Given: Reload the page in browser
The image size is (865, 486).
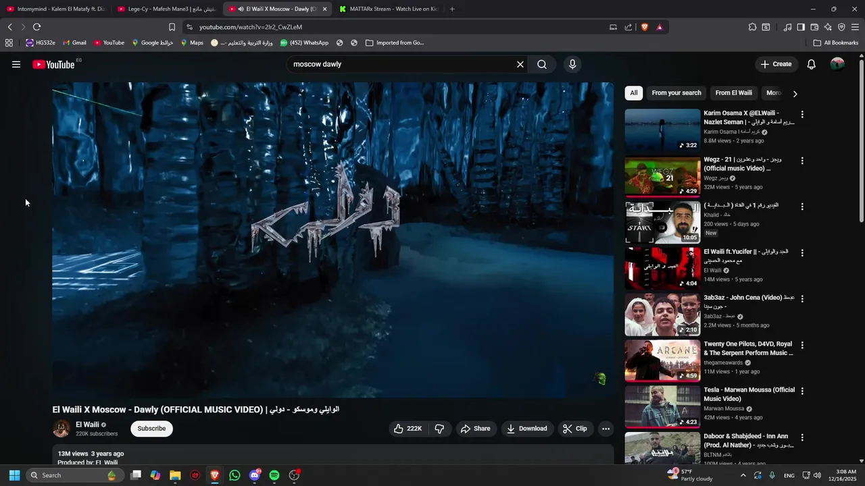Looking at the screenshot, I should click(36, 27).
